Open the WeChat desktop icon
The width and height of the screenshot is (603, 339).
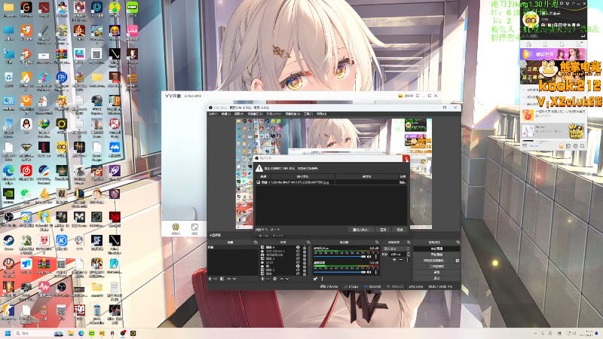pyautogui.click(x=26, y=194)
